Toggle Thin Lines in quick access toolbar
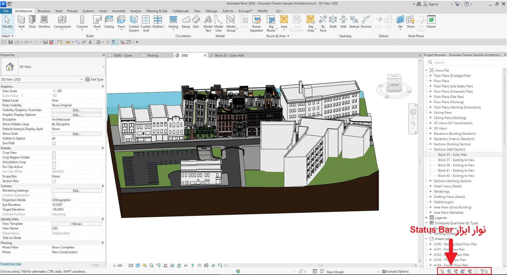 (x=114, y=42)
